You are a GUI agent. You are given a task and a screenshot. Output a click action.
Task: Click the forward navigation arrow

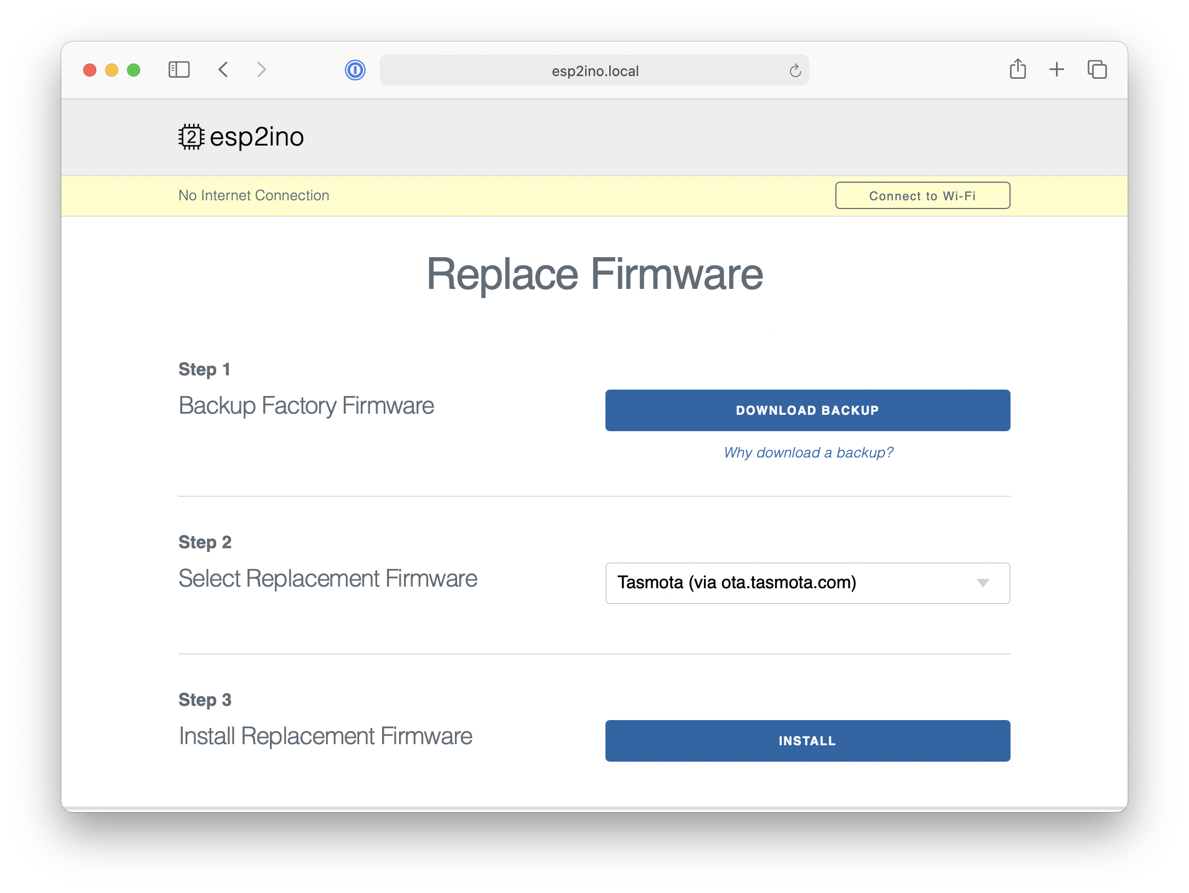(x=263, y=68)
